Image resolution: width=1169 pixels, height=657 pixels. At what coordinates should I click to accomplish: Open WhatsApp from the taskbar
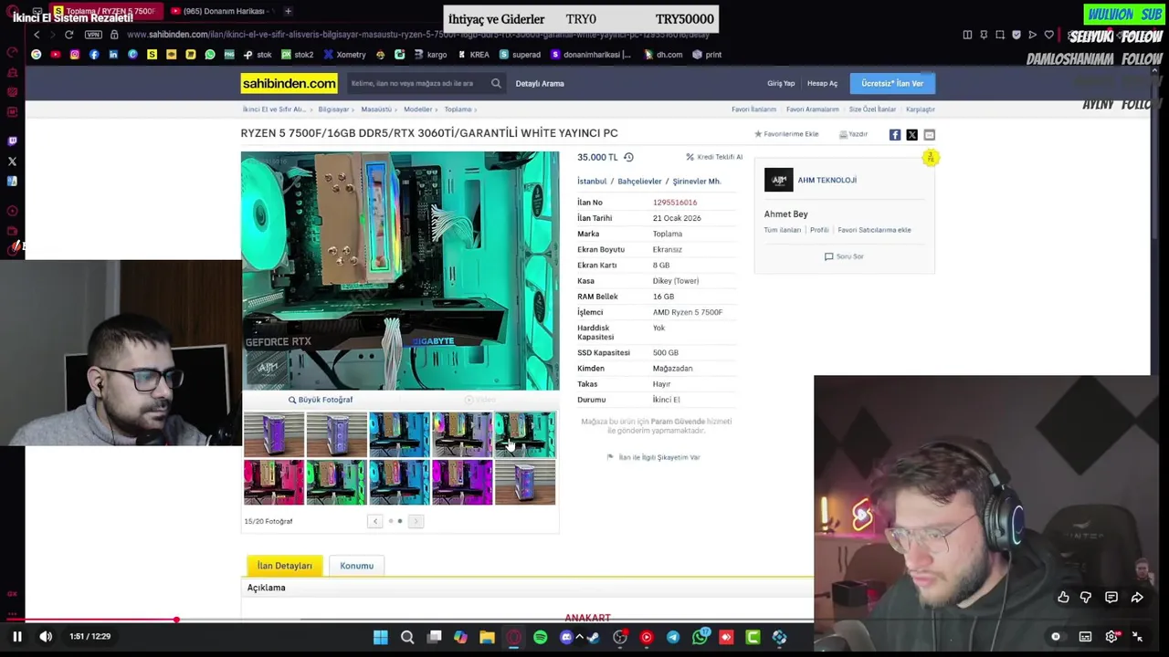[700, 637]
